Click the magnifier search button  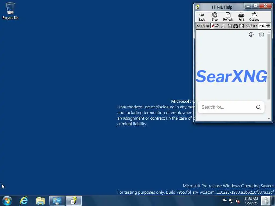point(258,107)
